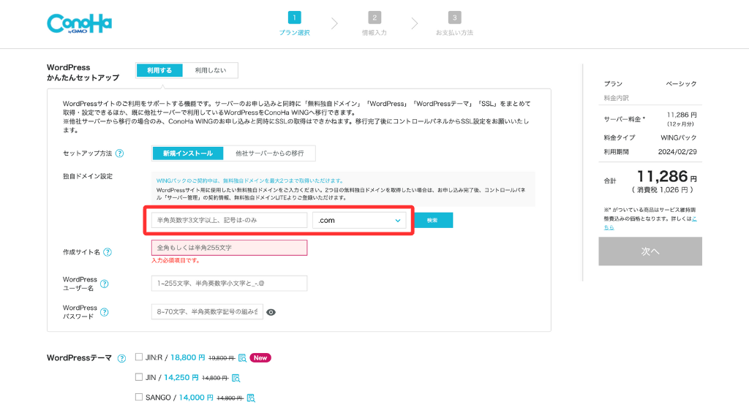Click the New badge beside JIN:R
Screen dimensions: 749x410
tap(260, 358)
